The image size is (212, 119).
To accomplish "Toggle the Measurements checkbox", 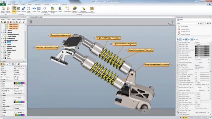I will coord(4,50).
